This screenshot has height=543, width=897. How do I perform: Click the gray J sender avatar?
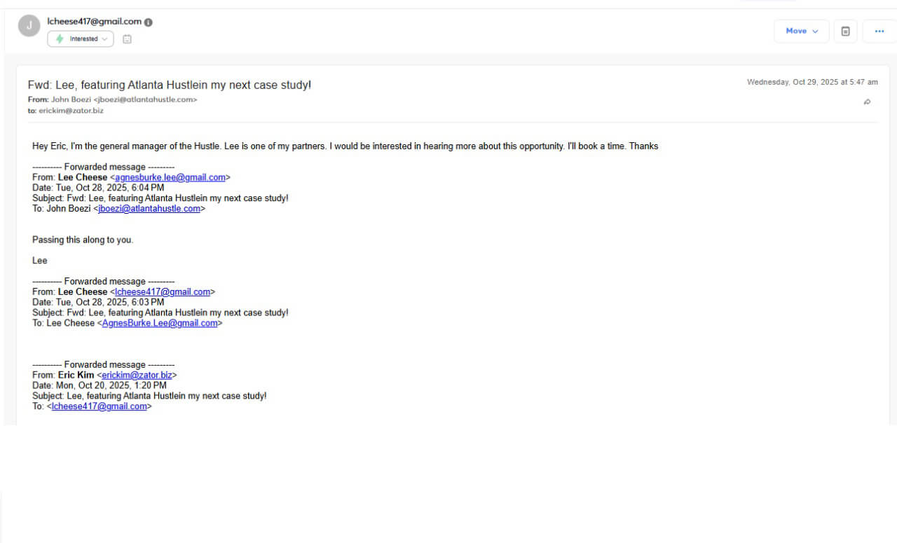[x=29, y=25]
